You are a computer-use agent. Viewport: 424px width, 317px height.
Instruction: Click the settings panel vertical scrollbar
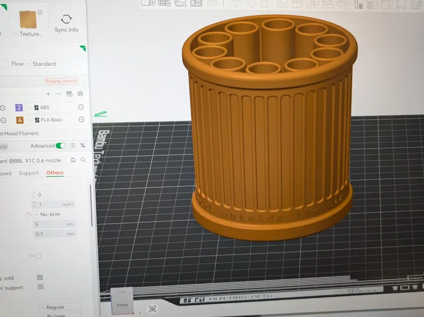pyautogui.click(x=92, y=205)
